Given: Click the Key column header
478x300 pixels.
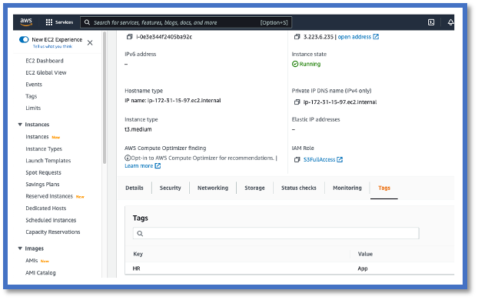Looking at the screenshot, I should (138, 254).
